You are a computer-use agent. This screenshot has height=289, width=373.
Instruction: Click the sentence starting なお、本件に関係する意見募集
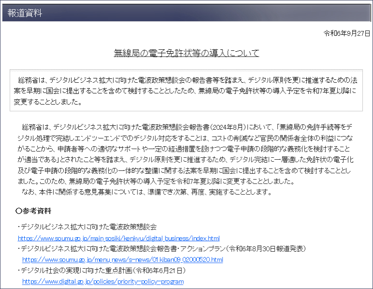[147, 192]
